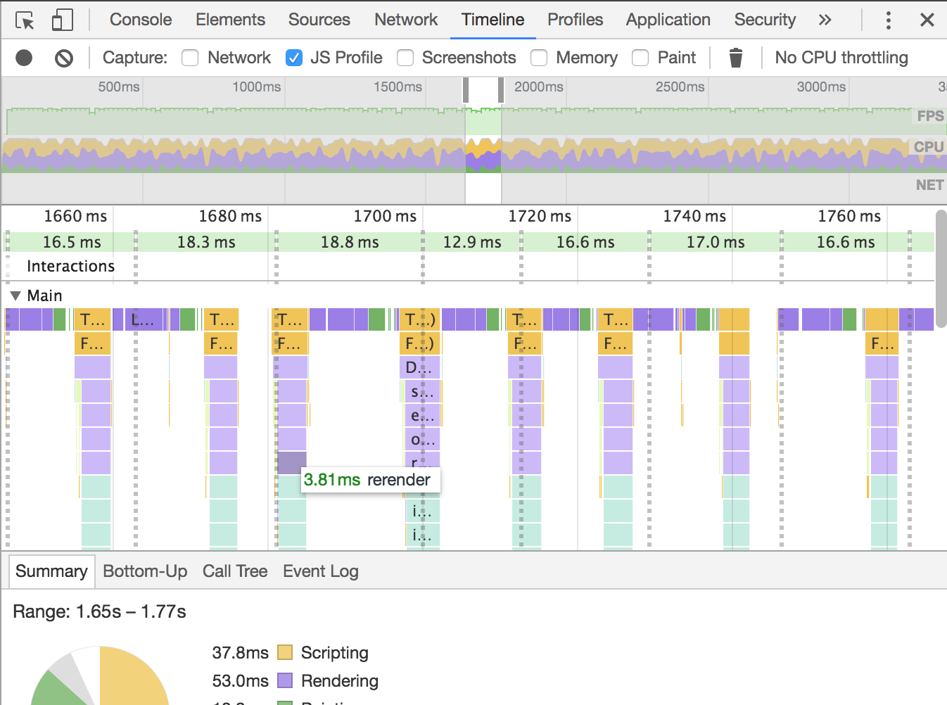This screenshot has width=947, height=705.
Task: Click the 1500ms mark in overview
Action: click(398, 87)
